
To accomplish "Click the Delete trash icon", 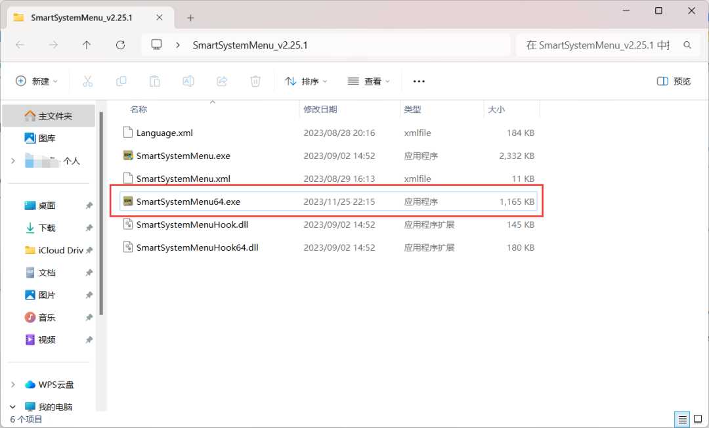I will [255, 81].
